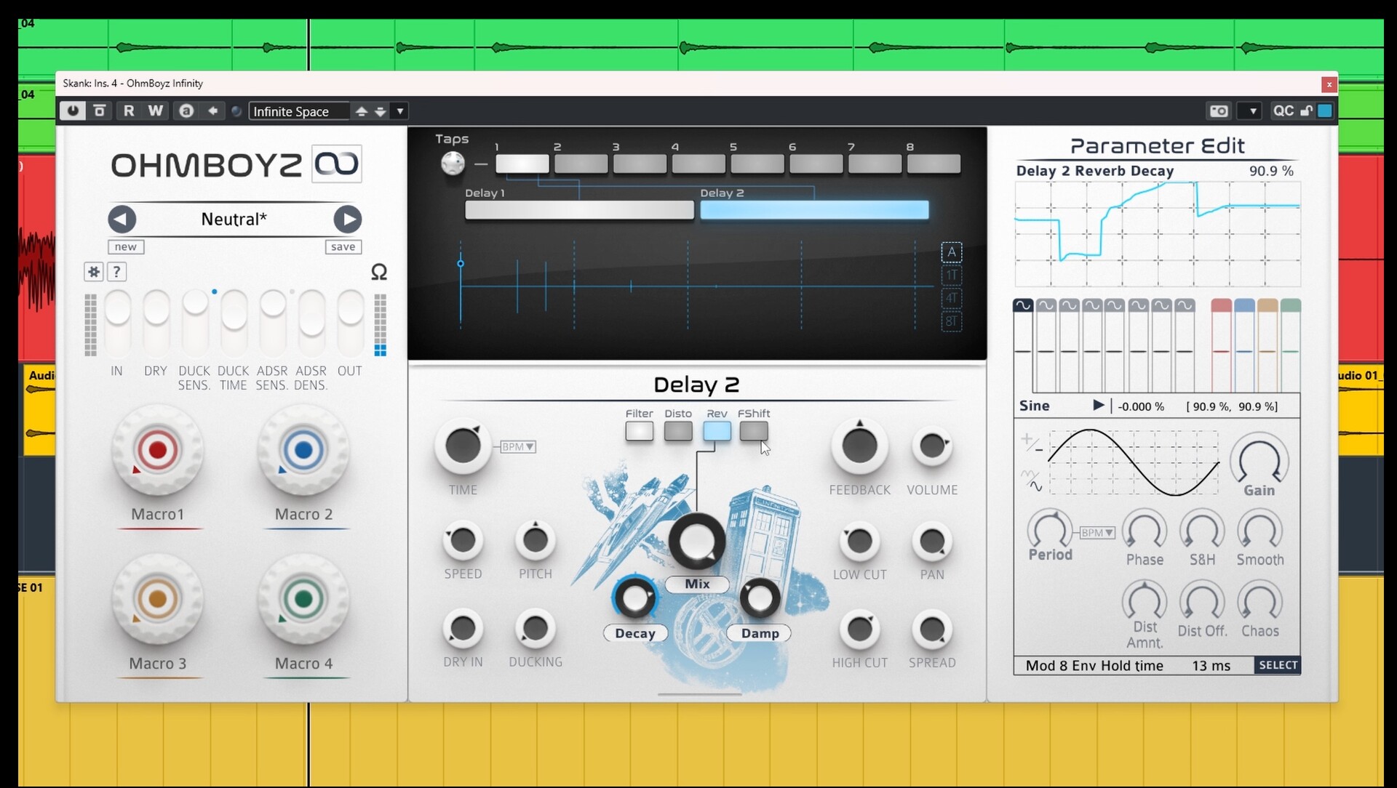Click the VOLUME knob
The height and width of the screenshot is (788, 1397).
(x=932, y=446)
